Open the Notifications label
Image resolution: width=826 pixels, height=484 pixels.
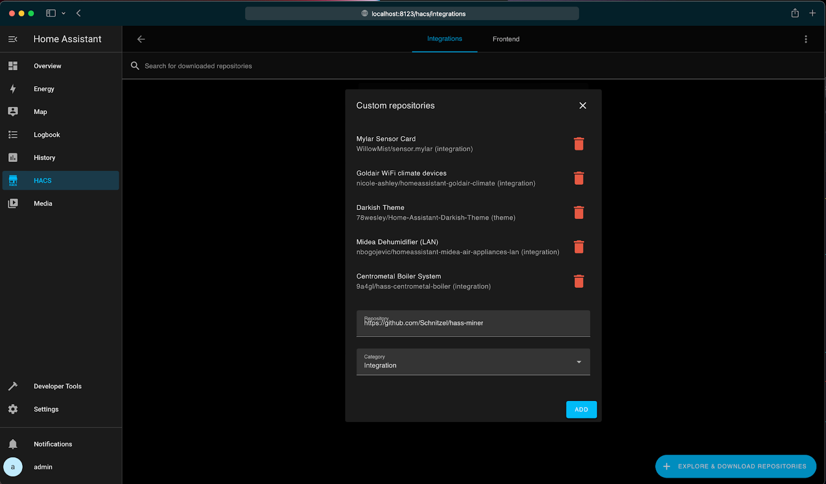(53, 444)
